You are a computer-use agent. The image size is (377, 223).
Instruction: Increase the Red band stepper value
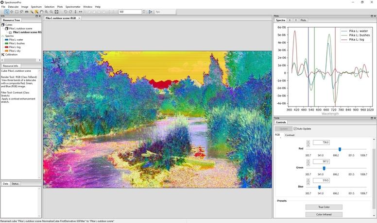click(308, 141)
